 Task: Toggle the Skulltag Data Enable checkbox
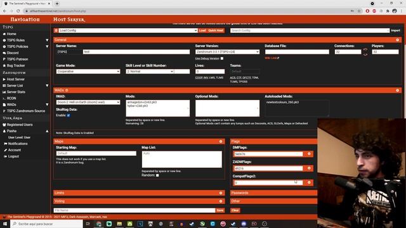pos(69,115)
